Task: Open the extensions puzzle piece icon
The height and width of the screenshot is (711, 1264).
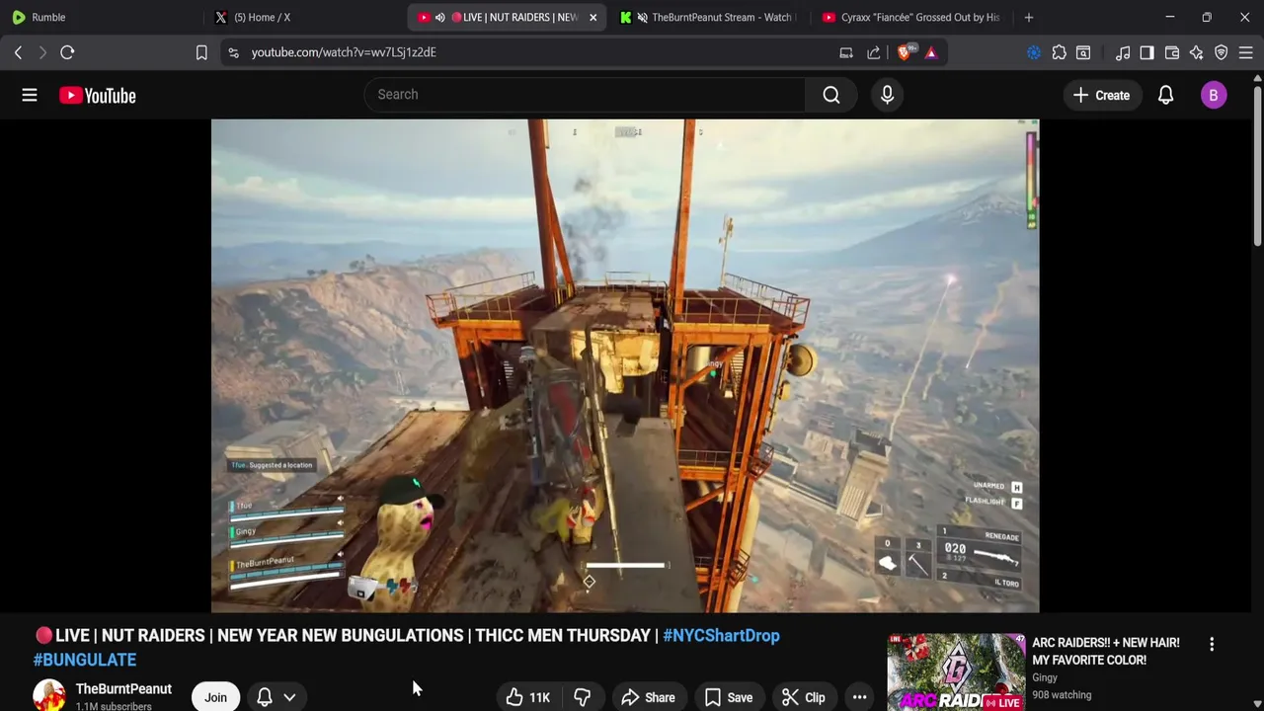Action: (x=1059, y=52)
